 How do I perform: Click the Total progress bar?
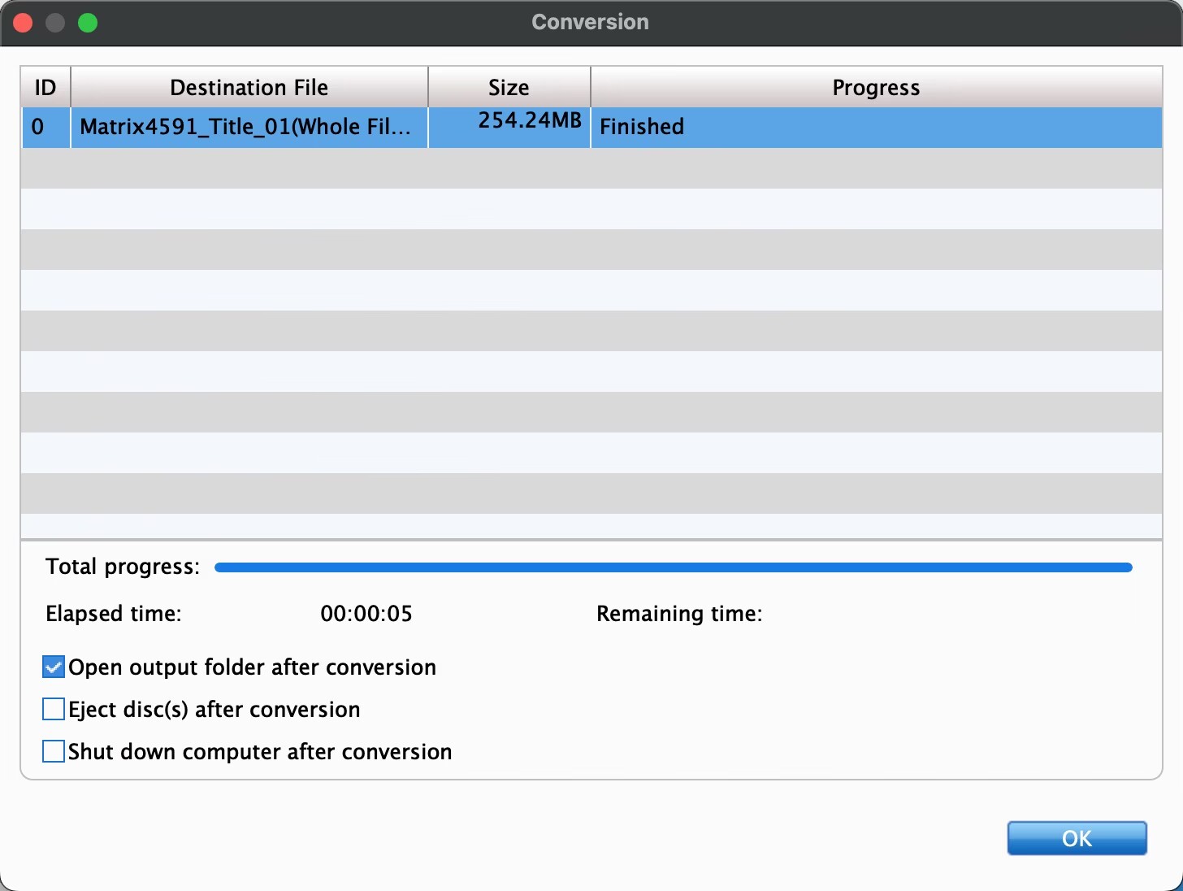click(x=673, y=567)
